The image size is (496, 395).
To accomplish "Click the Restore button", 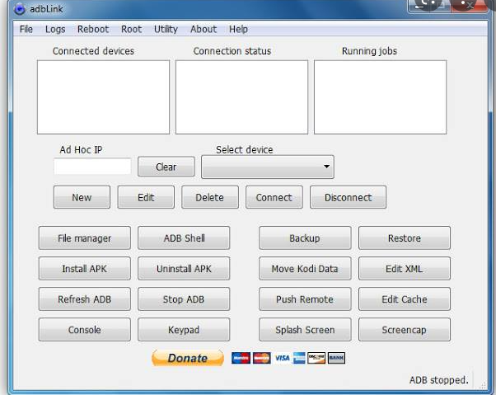I will point(405,238).
